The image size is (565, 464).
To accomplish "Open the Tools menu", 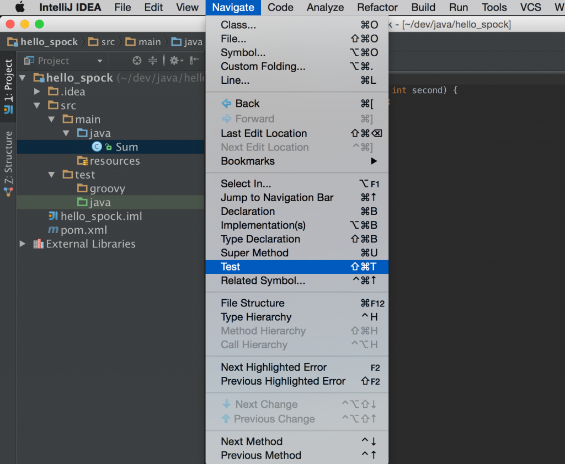I will 494,7.
